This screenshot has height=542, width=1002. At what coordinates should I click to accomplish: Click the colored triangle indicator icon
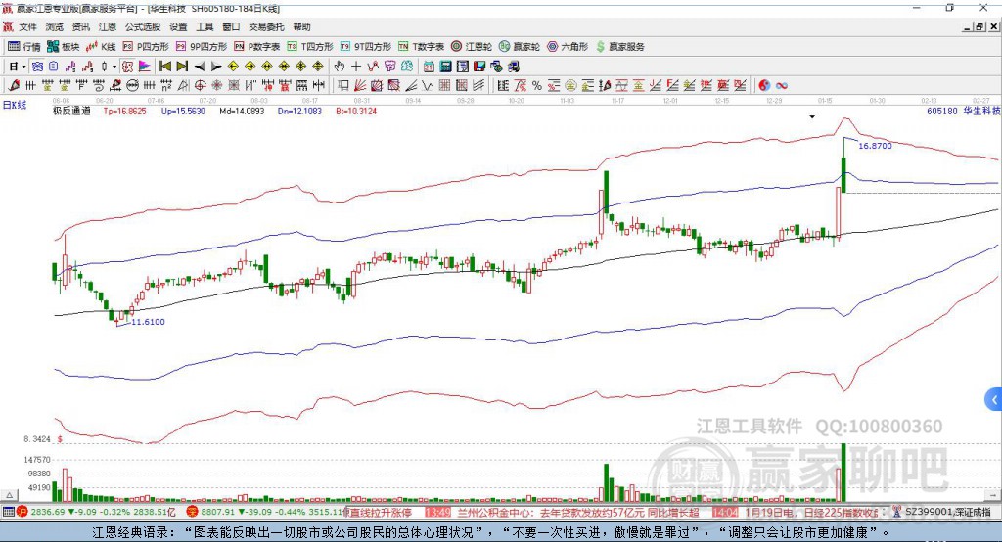click(x=145, y=67)
